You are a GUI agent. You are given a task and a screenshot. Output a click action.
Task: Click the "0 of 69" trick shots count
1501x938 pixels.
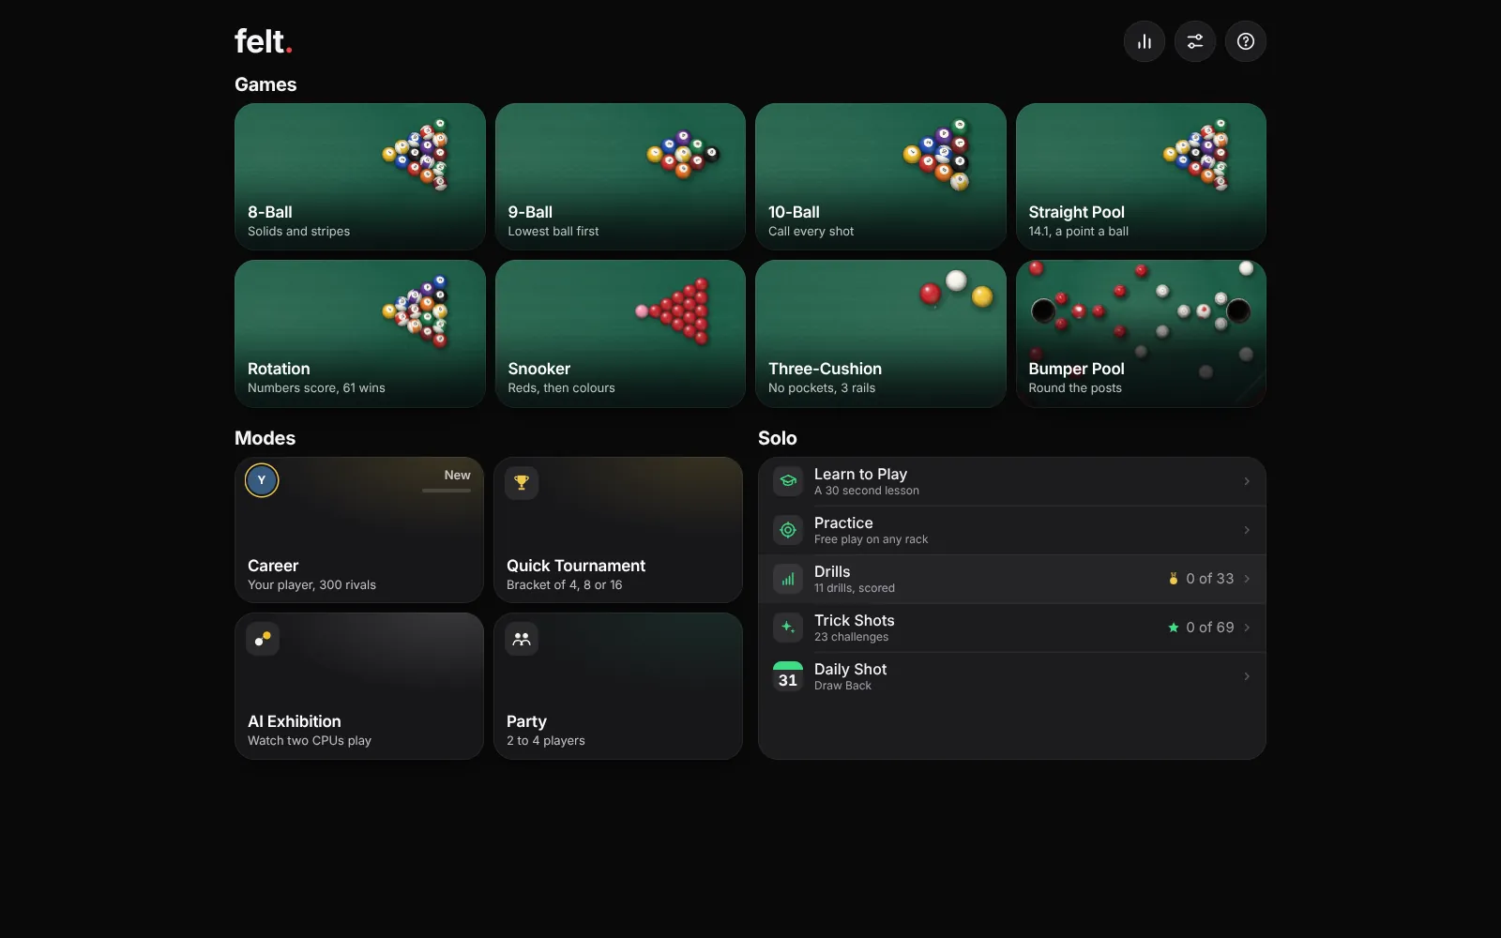pos(1209,628)
